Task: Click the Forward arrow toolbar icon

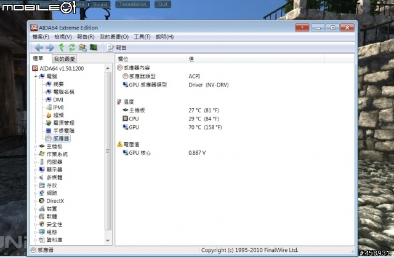Action: point(50,47)
